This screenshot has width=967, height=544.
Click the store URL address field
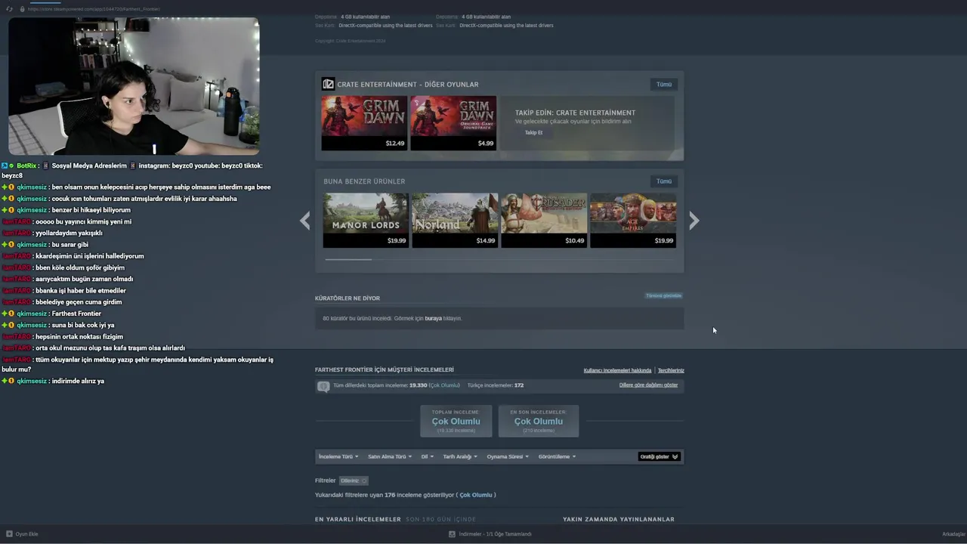(x=94, y=9)
